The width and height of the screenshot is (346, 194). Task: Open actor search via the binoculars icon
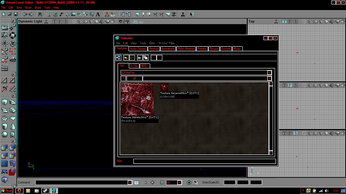[40, 14]
